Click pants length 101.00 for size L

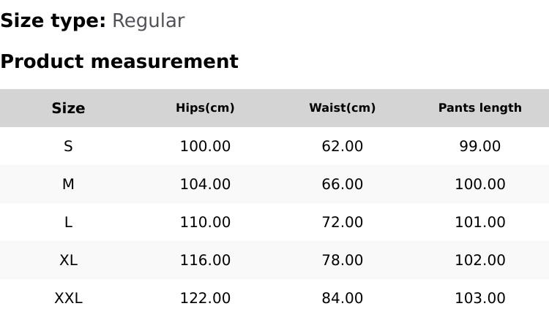479,223
